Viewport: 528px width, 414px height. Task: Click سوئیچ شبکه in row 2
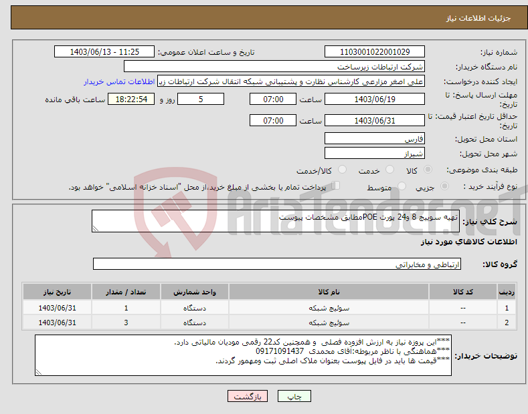[329, 323]
